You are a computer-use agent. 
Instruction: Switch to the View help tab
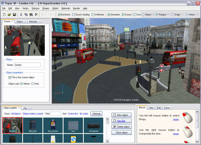point(151,108)
